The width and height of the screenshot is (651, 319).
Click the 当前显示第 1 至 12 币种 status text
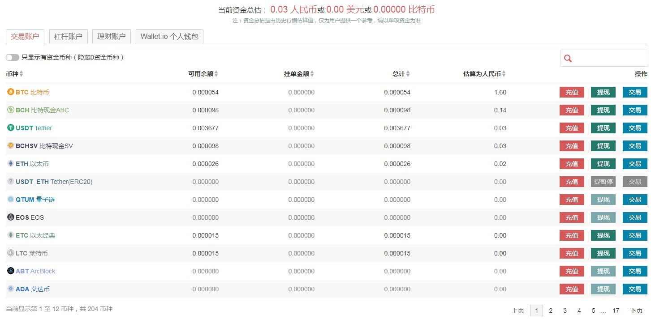[59, 309]
